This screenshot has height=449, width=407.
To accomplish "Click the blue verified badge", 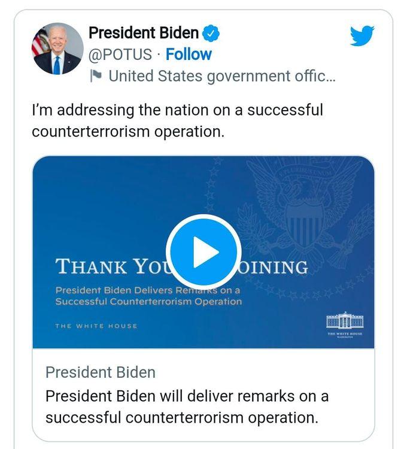I will tap(211, 33).
